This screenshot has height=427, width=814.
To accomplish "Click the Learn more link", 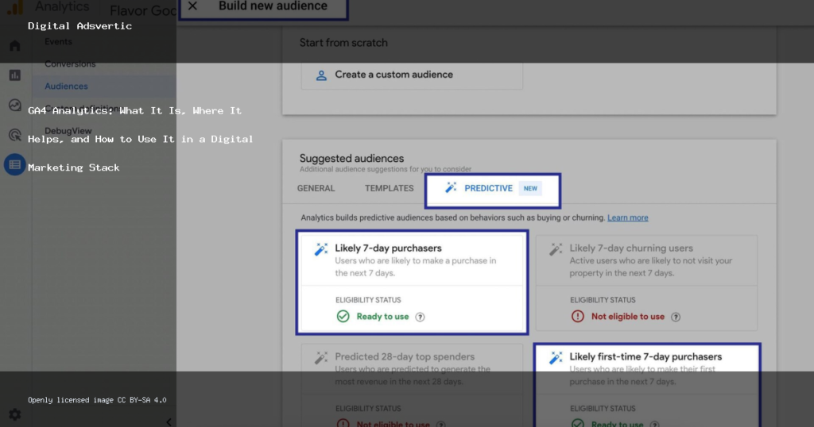I will tap(628, 217).
